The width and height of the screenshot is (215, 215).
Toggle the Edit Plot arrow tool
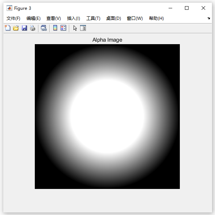75,28
